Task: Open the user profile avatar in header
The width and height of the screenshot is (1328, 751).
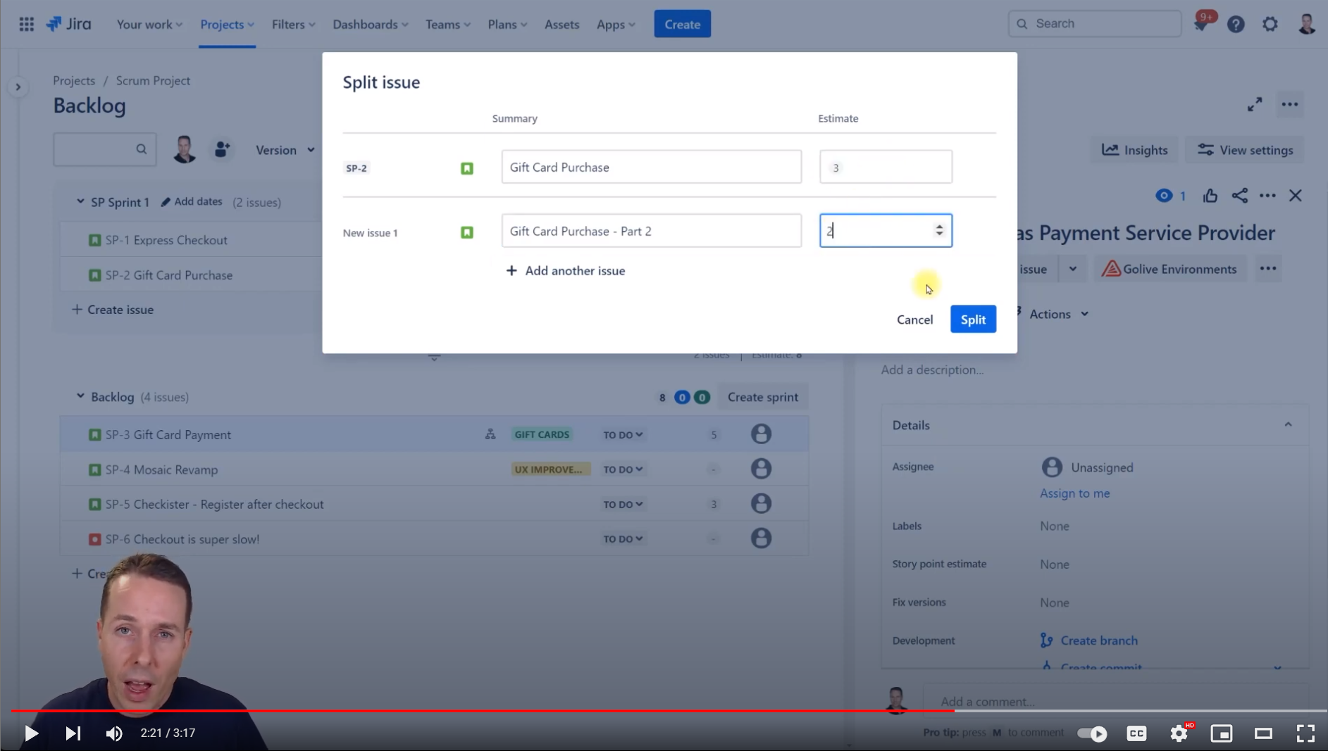Action: (1307, 24)
